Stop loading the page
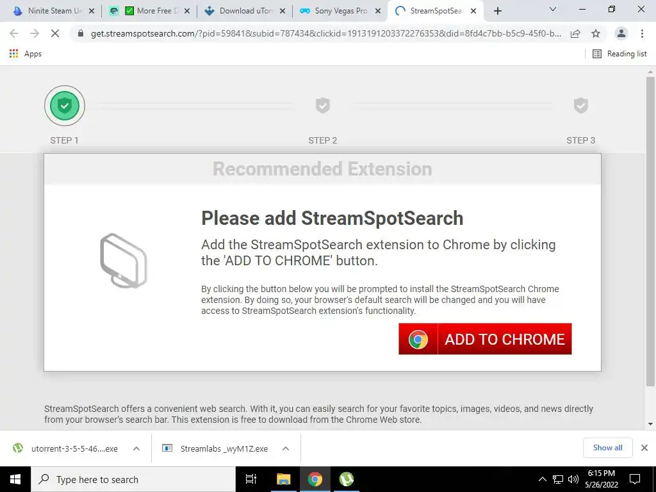 pyautogui.click(x=55, y=33)
